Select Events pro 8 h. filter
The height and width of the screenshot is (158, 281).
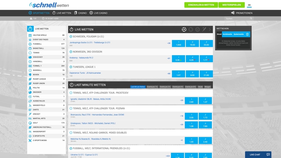[191, 87]
